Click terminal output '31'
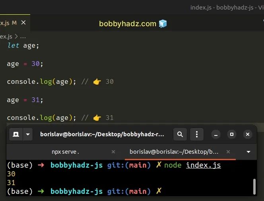Viewport: 264px width, 201px height. tap(11, 183)
